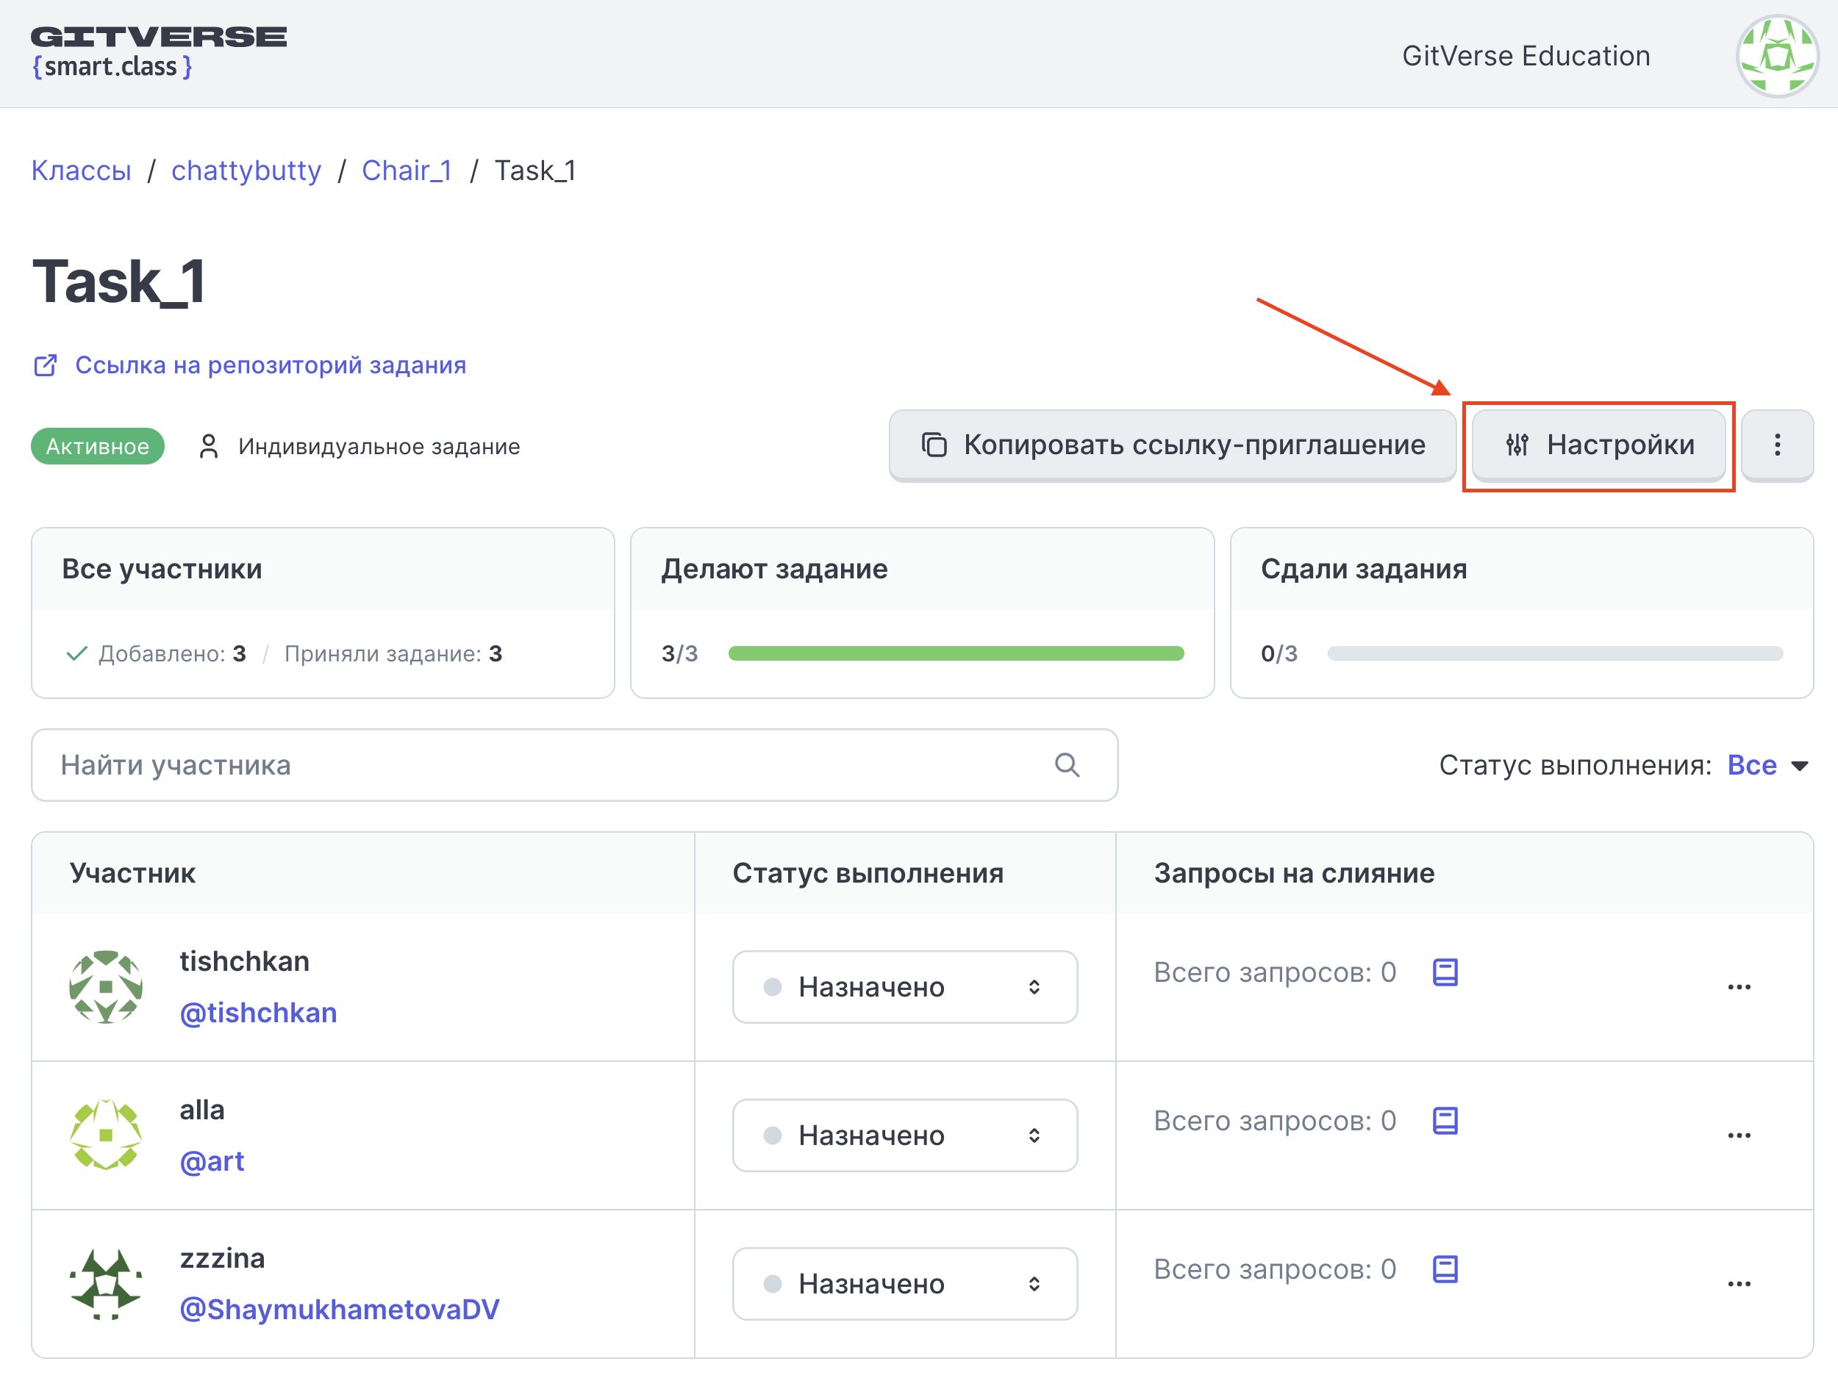Click the checkmark icon next to Добавлено
Viewport: 1838px width, 1389px height.
(76, 654)
